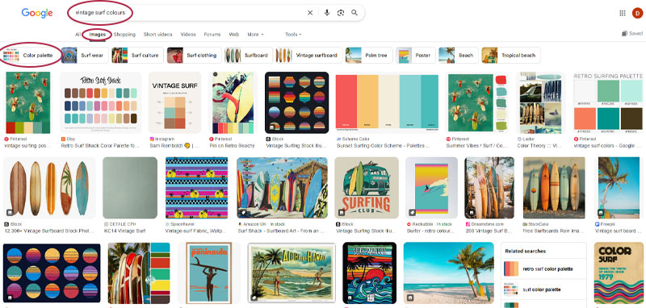Open 12,300+ Vintage Surfboard Stock Photos link
Screen dimensions: 646x308
click(x=49, y=231)
